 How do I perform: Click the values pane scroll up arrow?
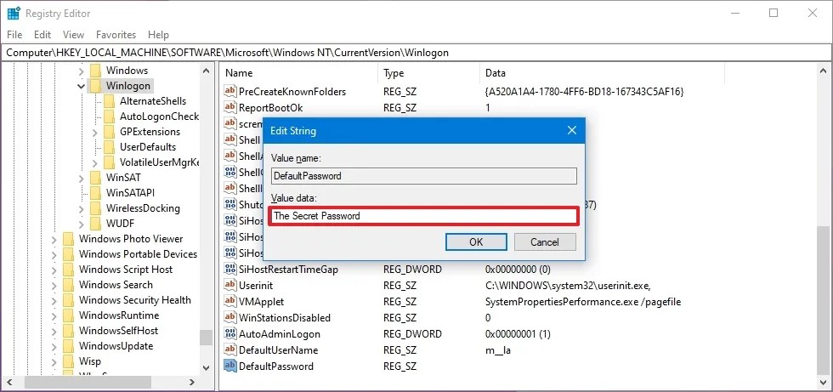tap(824, 70)
